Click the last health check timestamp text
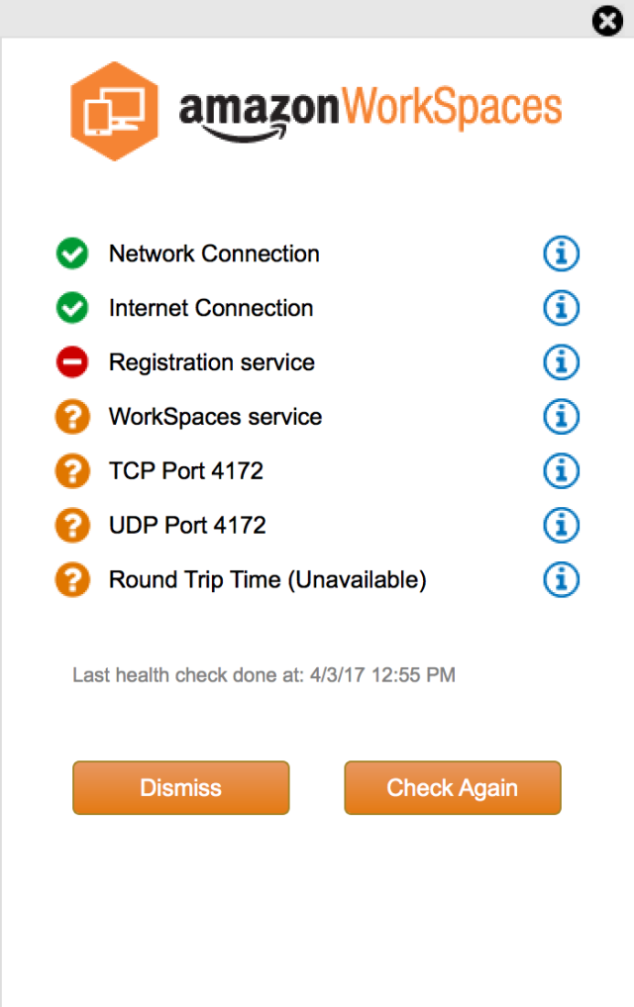 (264, 676)
